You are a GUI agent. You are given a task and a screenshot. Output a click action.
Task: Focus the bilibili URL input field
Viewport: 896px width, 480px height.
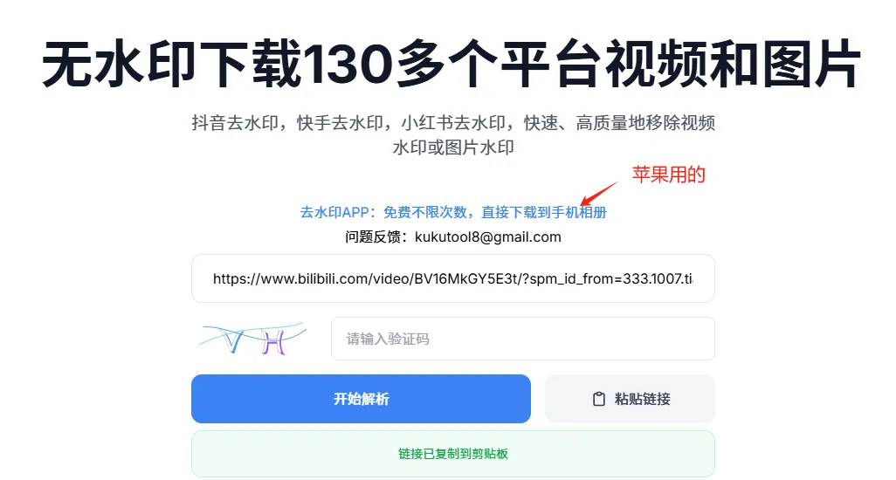click(452, 278)
